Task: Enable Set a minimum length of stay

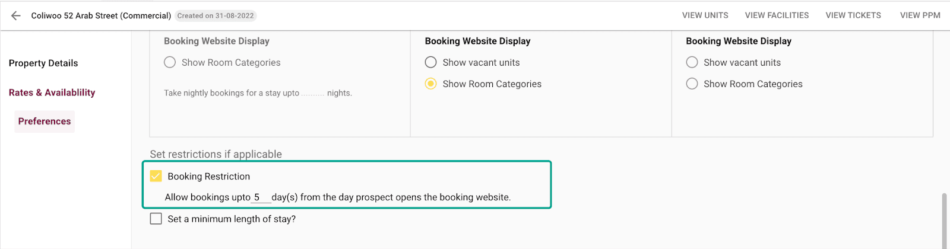Action: (156, 219)
